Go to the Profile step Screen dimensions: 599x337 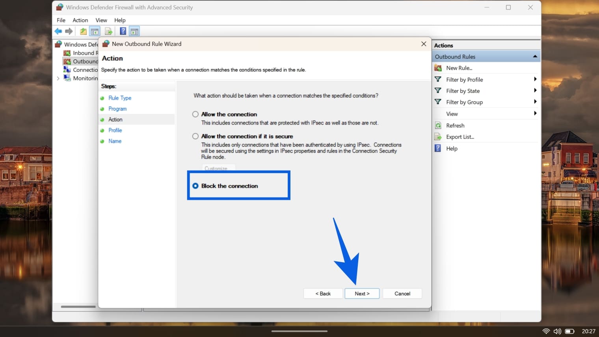115,130
